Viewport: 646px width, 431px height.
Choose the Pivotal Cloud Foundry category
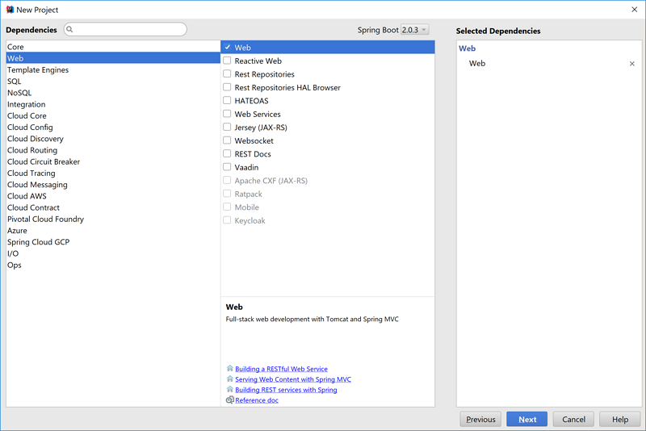[113, 219]
